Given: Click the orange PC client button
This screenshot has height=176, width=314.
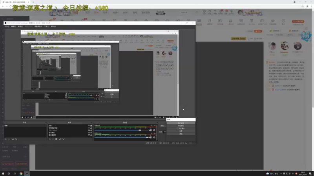Looking at the screenshot, I should tap(298, 22).
